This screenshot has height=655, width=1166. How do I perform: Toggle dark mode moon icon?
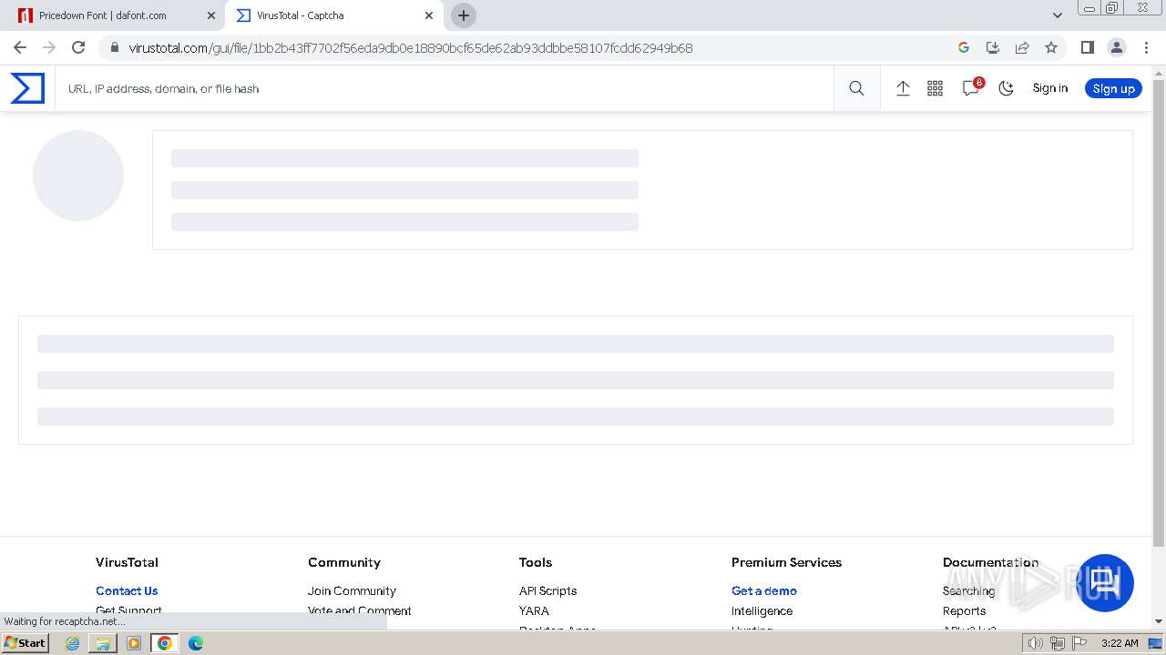(1006, 88)
